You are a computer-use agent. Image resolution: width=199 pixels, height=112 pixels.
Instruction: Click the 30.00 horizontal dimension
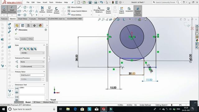pyautogui.click(x=132, y=73)
